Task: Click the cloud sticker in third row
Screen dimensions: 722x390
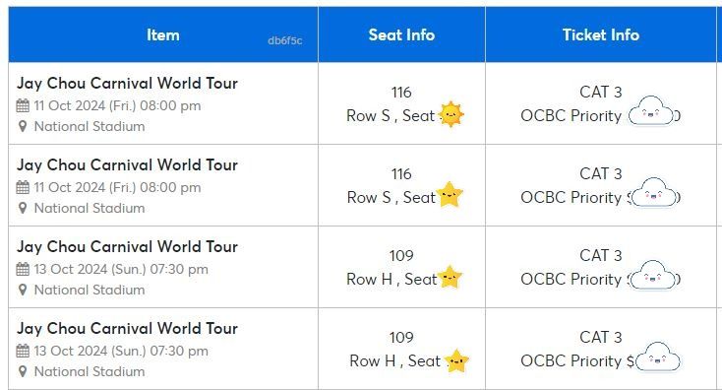Action: [x=653, y=275]
